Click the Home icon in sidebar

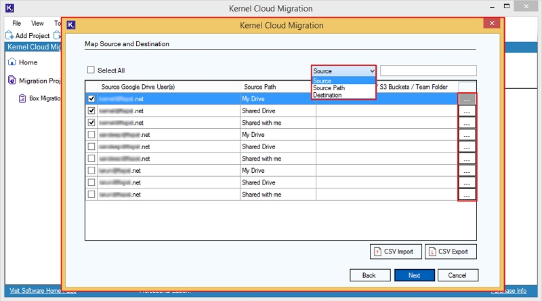(12, 62)
